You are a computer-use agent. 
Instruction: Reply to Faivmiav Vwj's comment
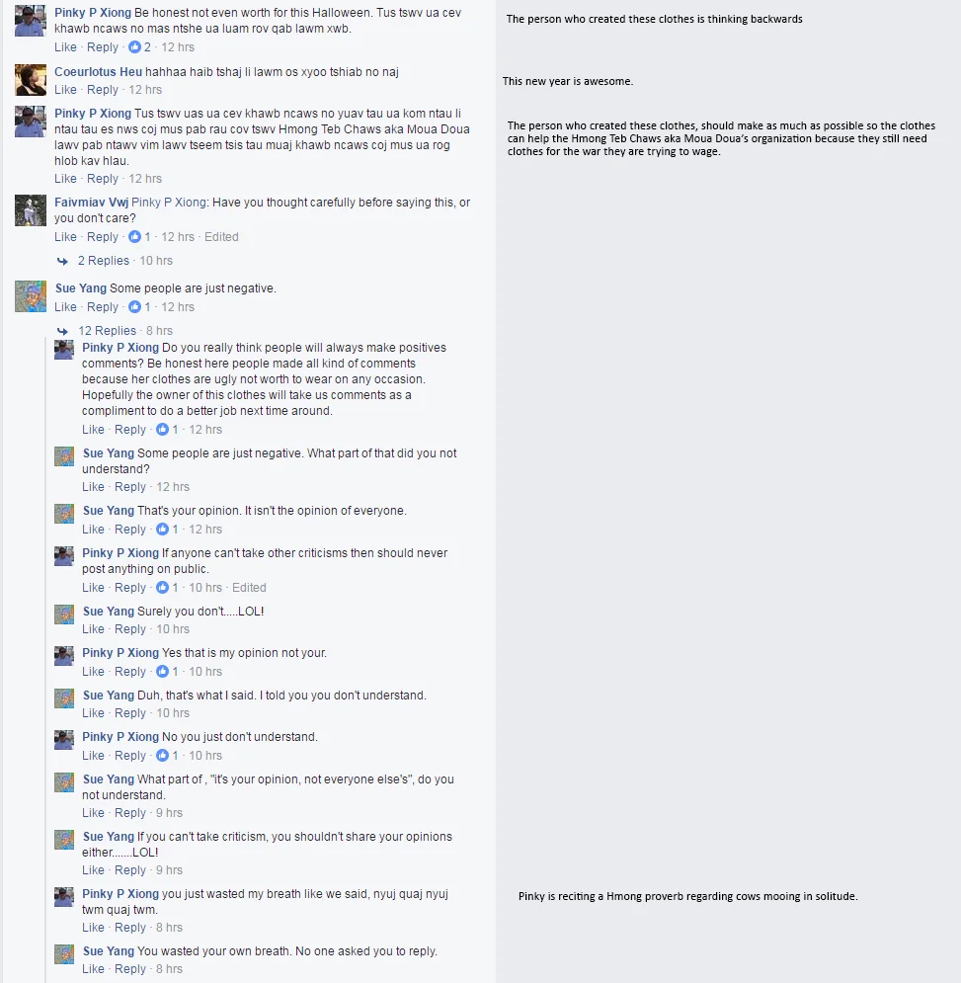coord(102,237)
